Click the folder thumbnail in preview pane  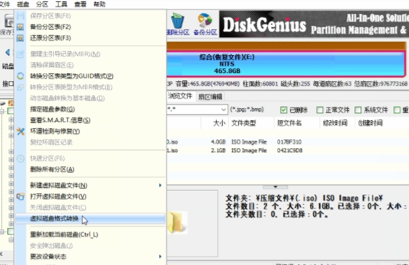tap(178, 223)
